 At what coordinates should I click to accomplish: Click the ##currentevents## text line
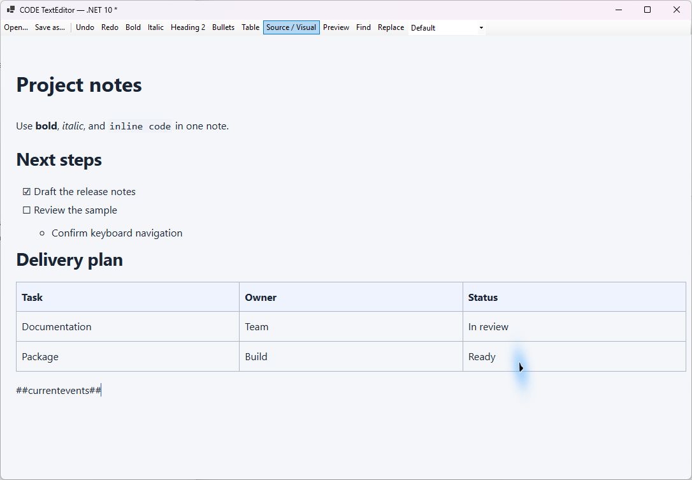click(x=59, y=390)
